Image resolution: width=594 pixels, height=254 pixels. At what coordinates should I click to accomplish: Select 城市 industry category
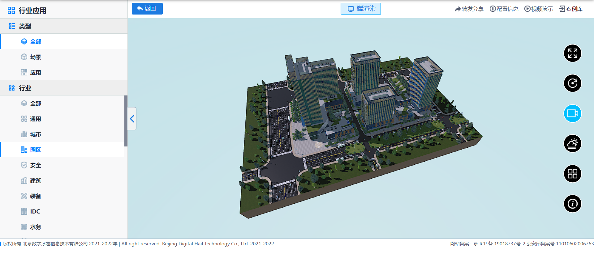pos(62,134)
